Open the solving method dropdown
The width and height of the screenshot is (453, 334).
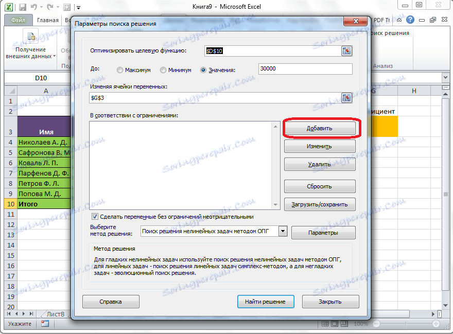coord(283,232)
